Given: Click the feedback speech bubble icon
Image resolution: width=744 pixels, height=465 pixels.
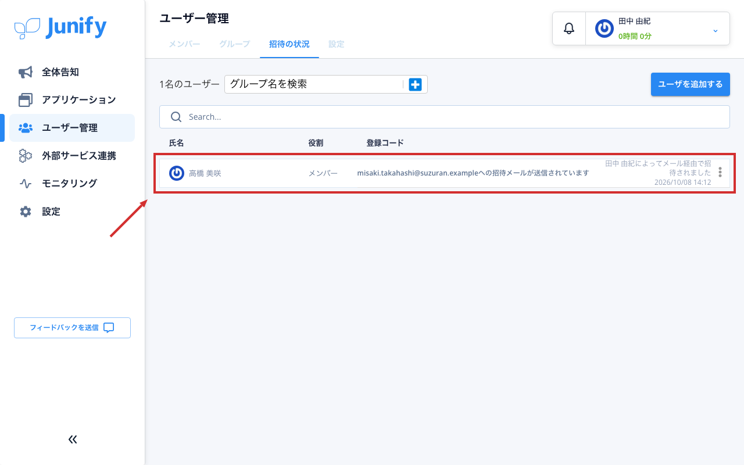Looking at the screenshot, I should pyautogui.click(x=109, y=328).
